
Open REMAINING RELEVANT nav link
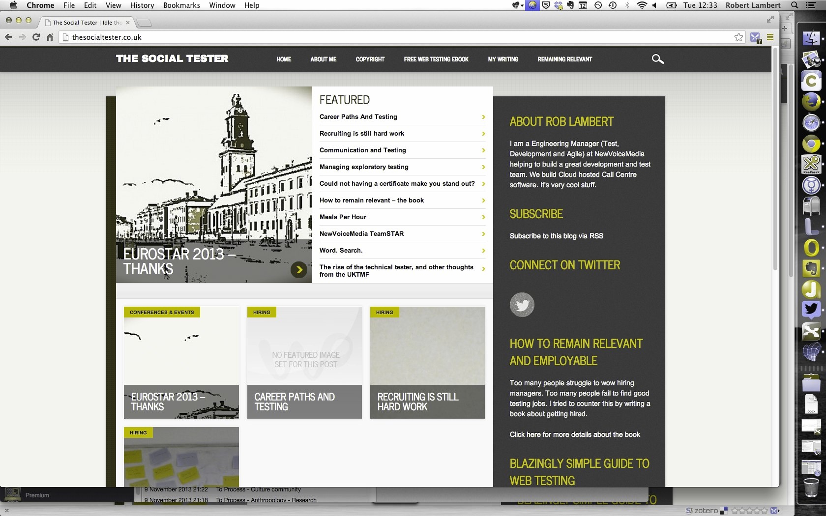(x=565, y=59)
